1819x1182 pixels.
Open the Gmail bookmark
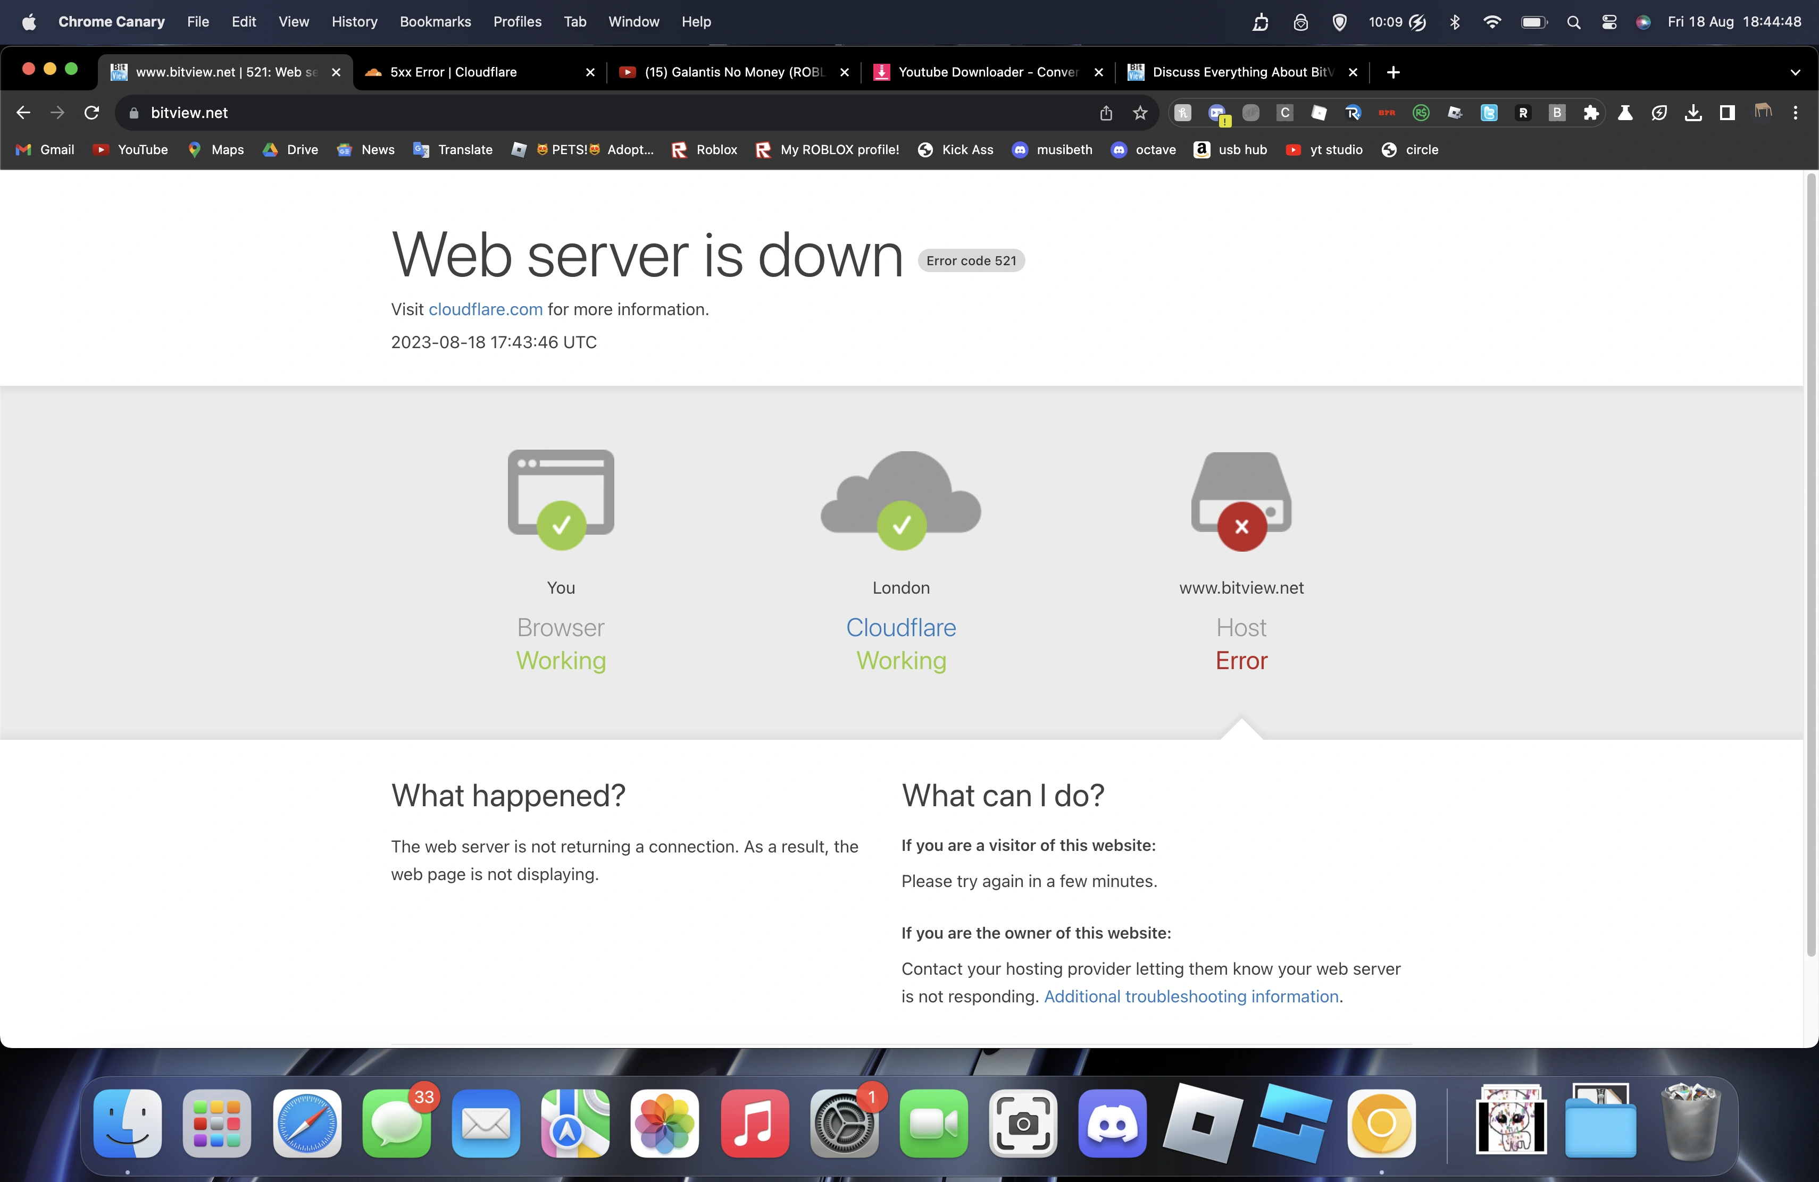point(44,150)
